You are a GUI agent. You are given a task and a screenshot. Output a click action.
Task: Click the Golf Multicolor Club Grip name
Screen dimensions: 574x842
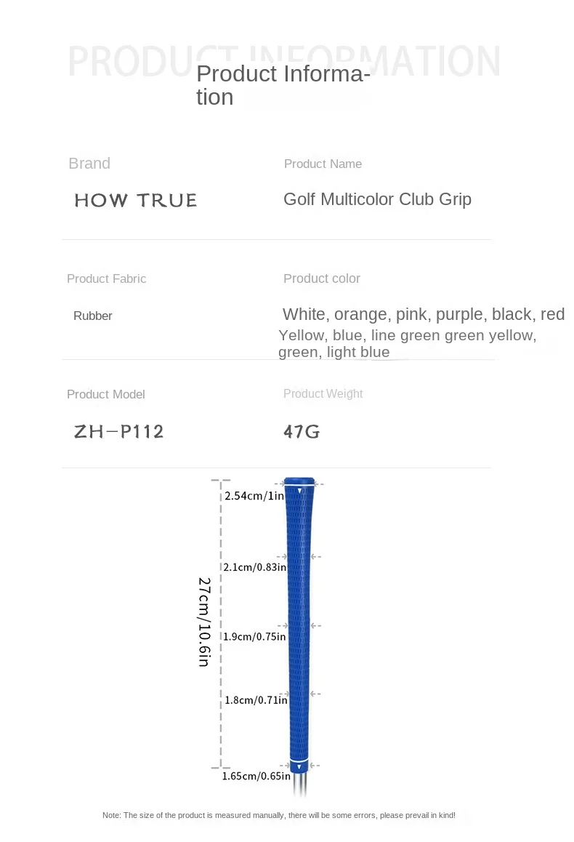coord(377,199)
